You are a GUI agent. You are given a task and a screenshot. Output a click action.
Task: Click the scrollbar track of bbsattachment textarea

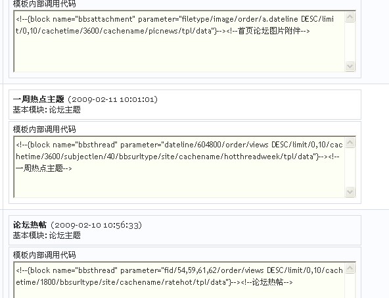[x=350, y=41]
